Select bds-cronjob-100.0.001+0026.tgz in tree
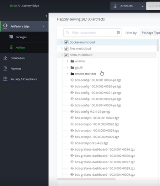The width and height of the screenshot is (160, 186). pos(97,118)
